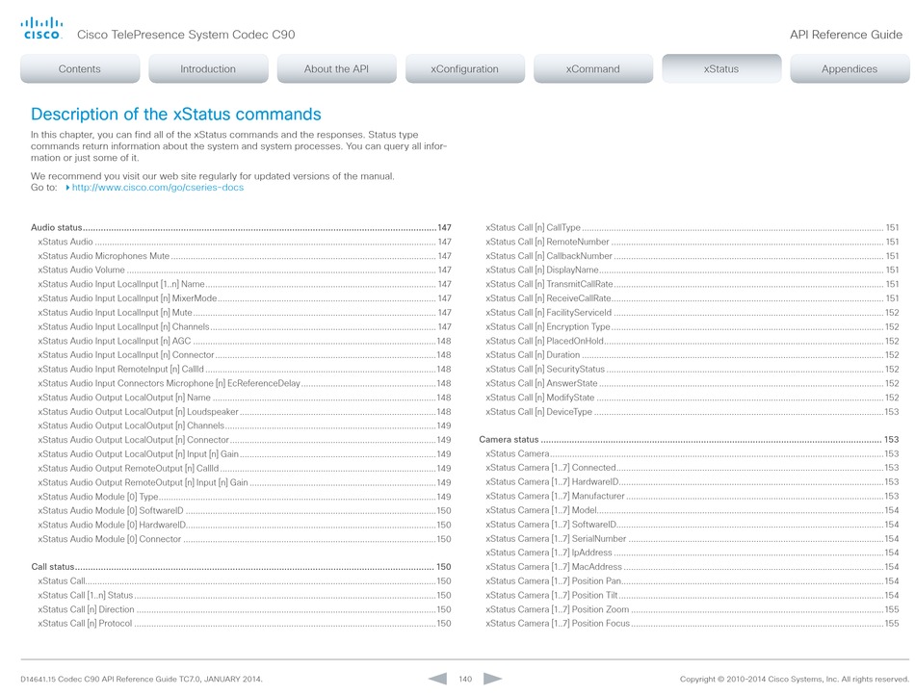The width and height of the screenshot is (915, 695).
Task: Open Camera [1..7] Manufacturer entry
Action: 693,496
